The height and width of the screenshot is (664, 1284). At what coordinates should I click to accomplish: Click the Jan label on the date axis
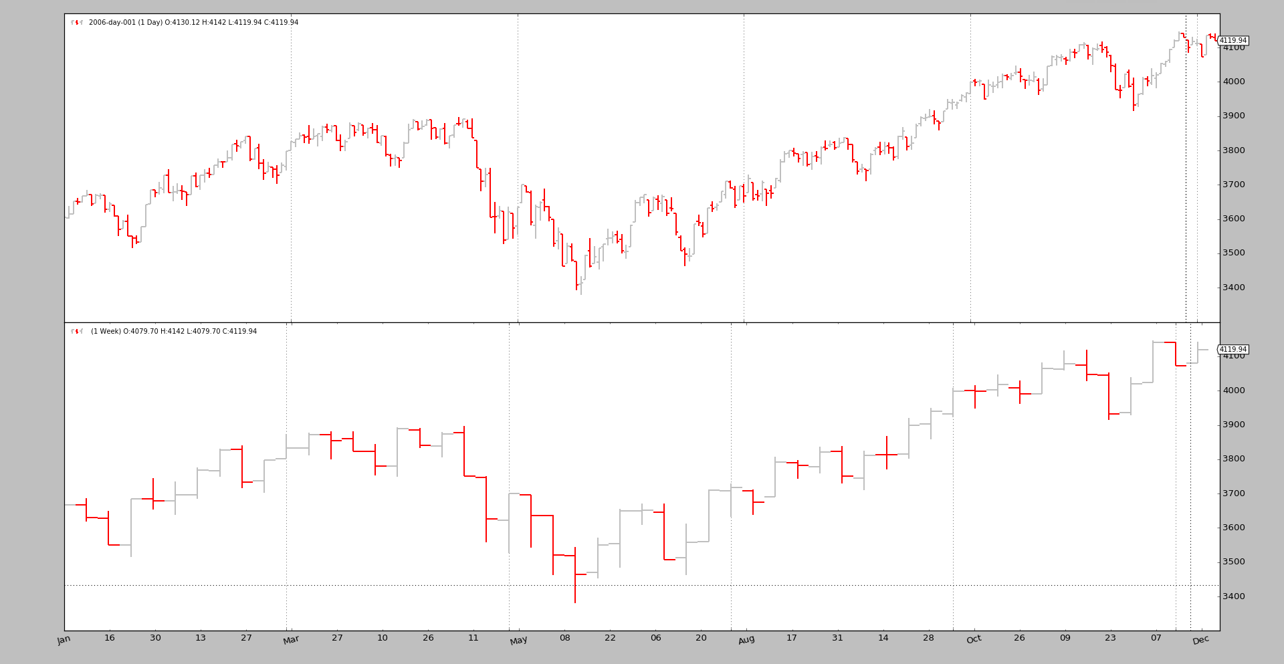click(64, 640)
